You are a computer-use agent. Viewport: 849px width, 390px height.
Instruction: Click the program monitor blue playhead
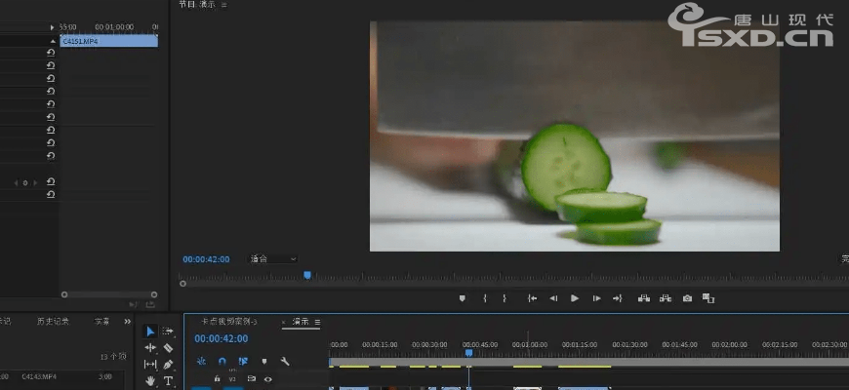pos(307,276)
